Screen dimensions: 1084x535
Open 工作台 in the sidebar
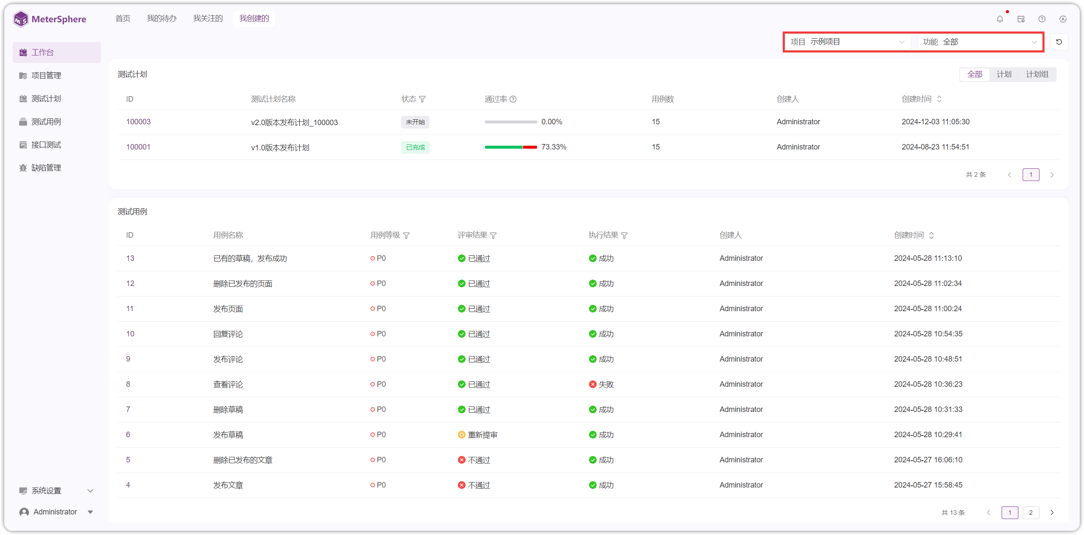56,52
